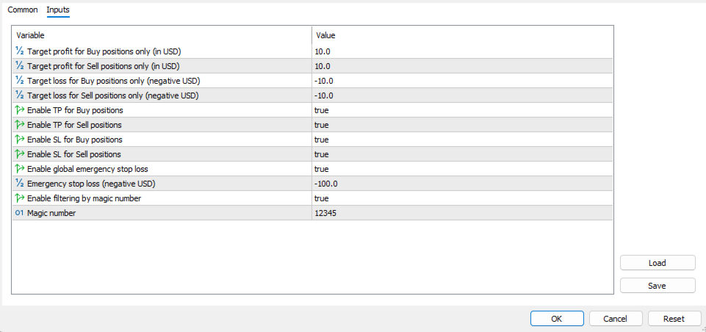
Task: Click the boolean icon for global emergency stop loss
Action: 20,169
